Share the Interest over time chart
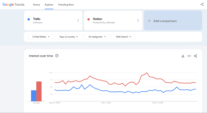 coord(195,56)
